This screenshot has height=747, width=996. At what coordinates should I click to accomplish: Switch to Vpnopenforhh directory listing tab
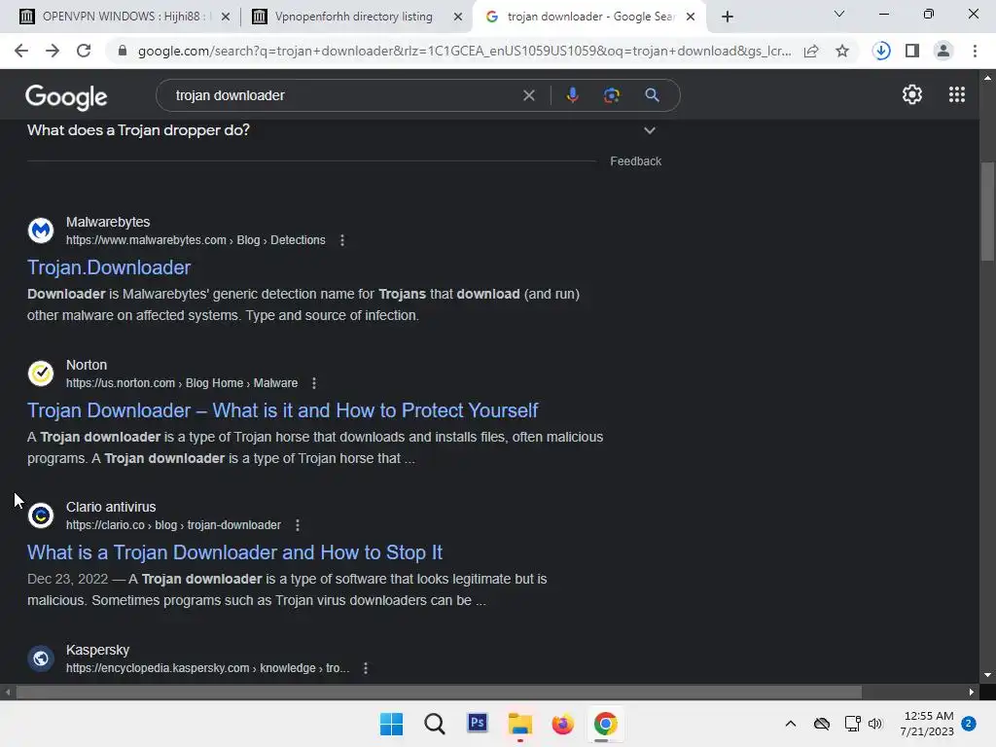point(353,17)
